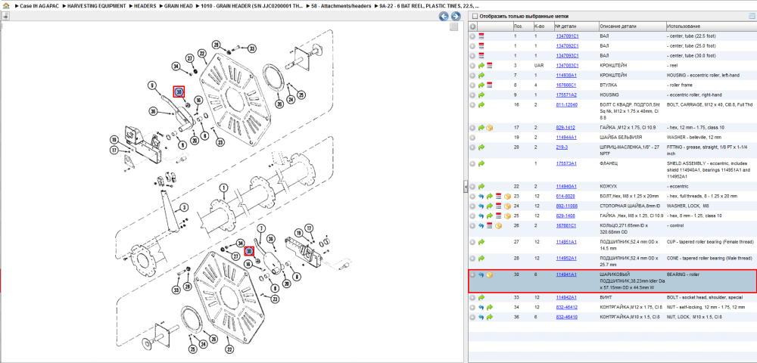Click the '- roller frame' usage cell

[x=681, y=85]
